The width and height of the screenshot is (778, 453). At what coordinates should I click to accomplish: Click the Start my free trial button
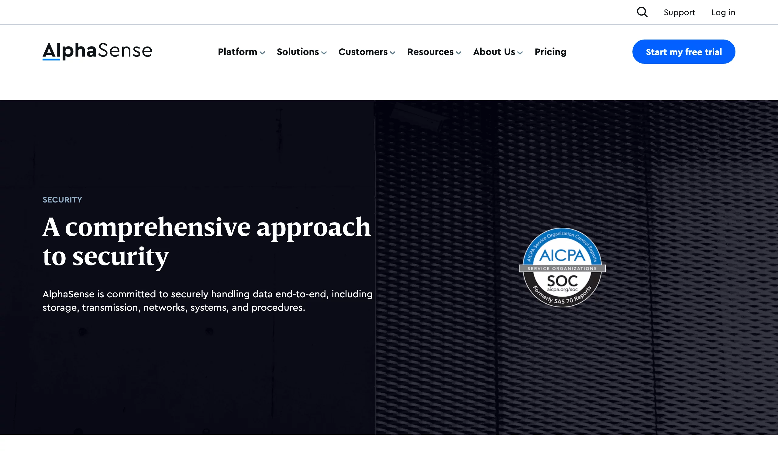[684, 51]
